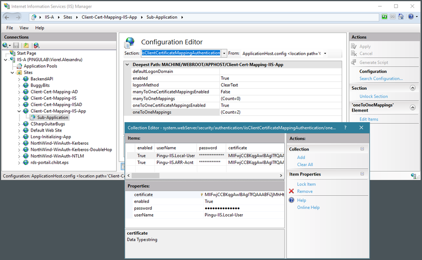
Task: Open the View menu
Action: tap(24, 28)
